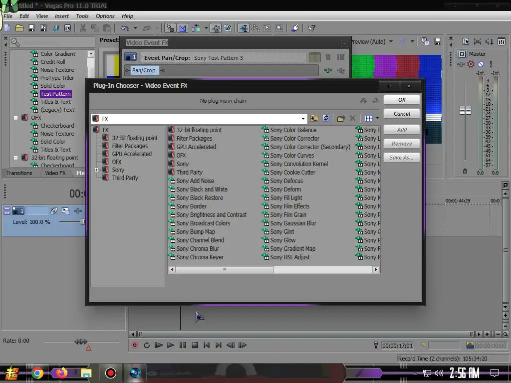Toggle Automatic Crossfades in the toolbar

183,28
